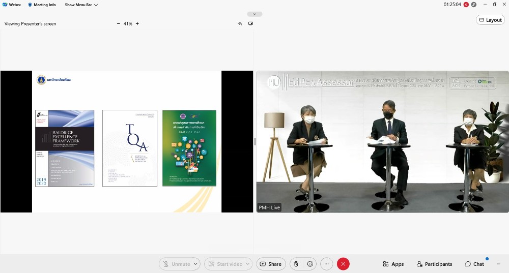
Task: Zoom out shared screen with minus button
Action: [119, 24]
